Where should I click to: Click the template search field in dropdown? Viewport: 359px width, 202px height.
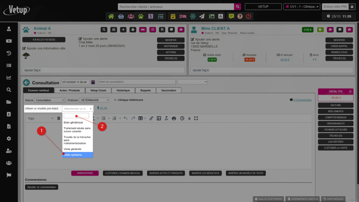[x=76, y=115]
